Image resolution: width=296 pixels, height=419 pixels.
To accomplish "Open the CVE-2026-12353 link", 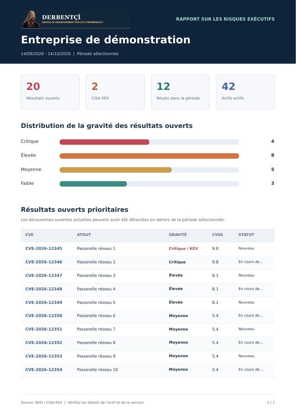I will coord(44,356).
